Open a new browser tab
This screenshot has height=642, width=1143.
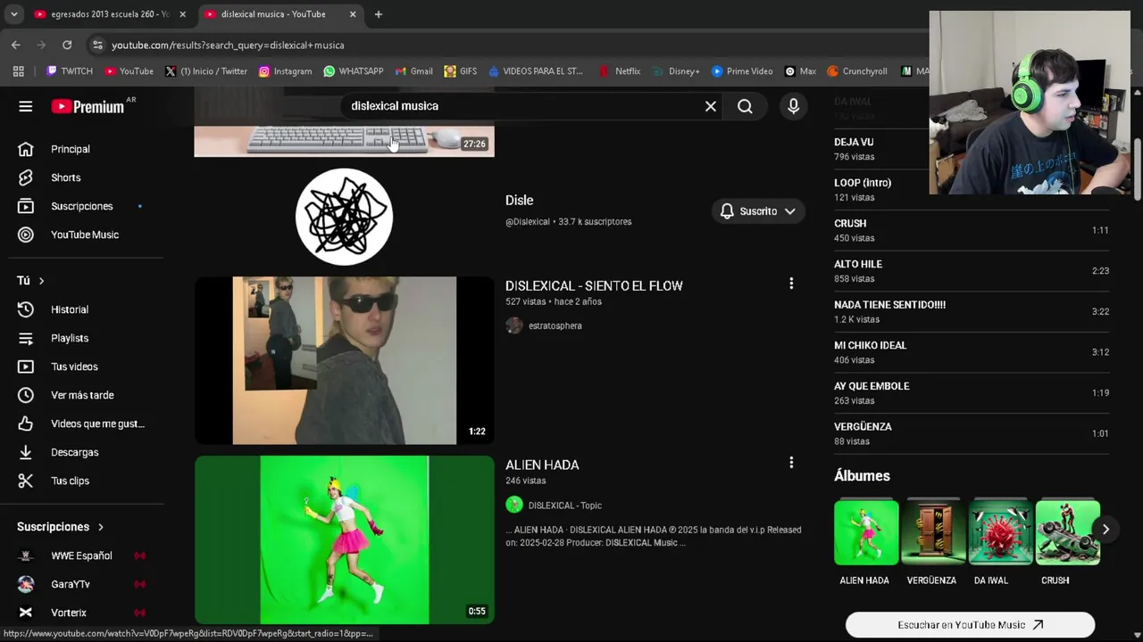379,14
